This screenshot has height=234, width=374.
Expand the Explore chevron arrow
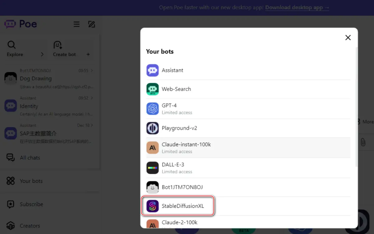pos(42,55)
